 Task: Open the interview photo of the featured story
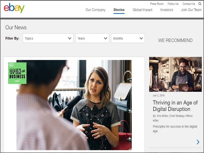tap(74, 105)
